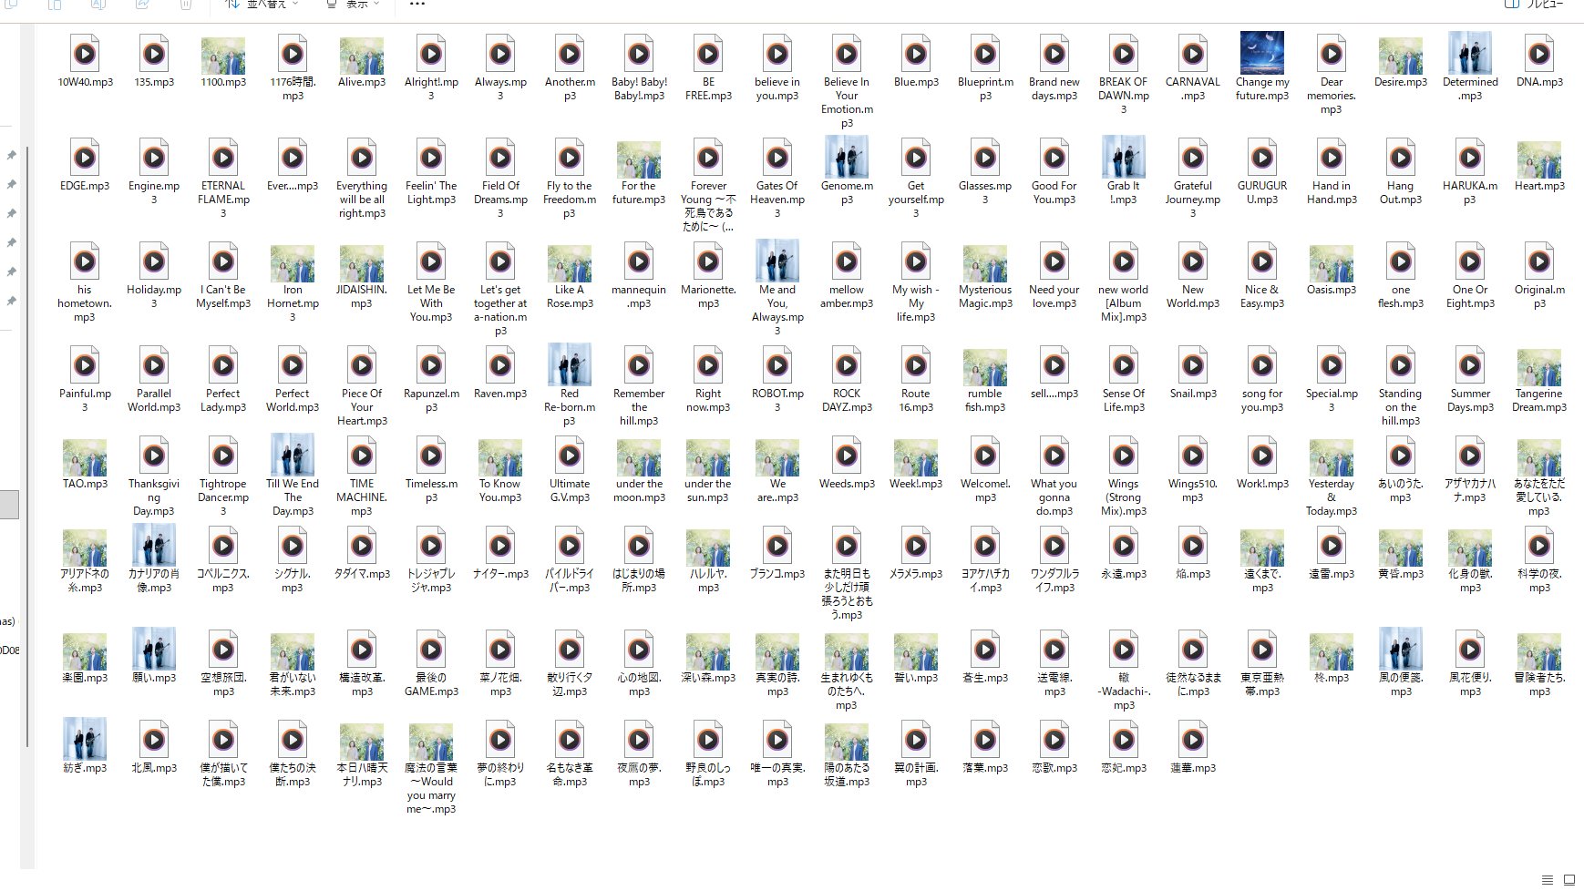
Task: Click the 落葉.mp3 file icon
Action: [x=985, y=740]
